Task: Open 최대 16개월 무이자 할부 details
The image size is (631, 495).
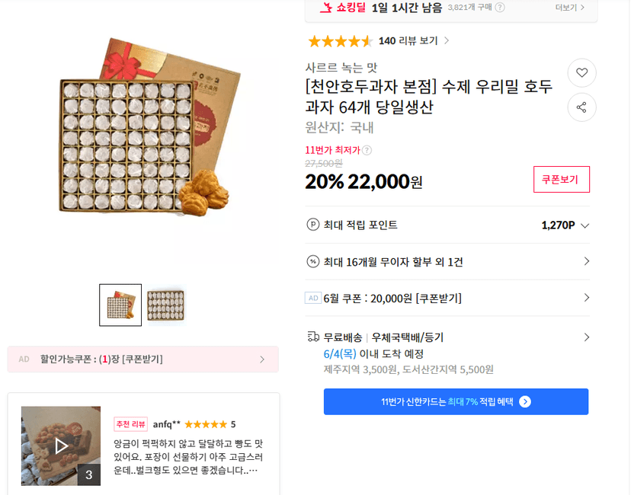Action: [447, 262]
